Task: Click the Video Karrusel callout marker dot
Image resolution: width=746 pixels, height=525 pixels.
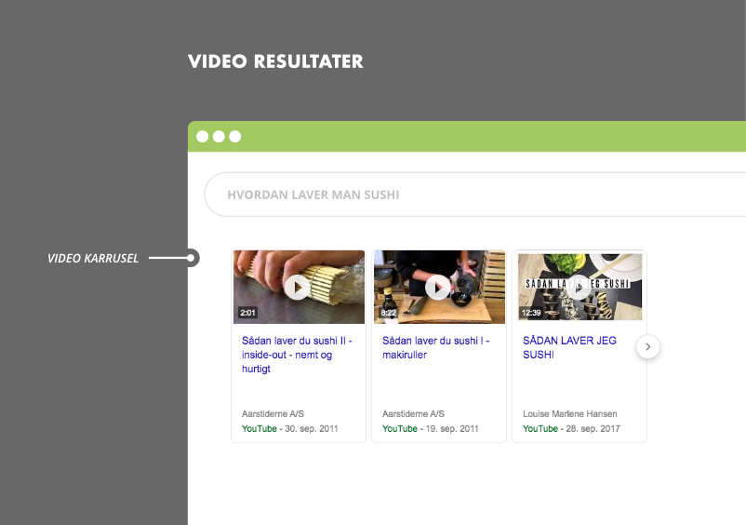Action: coord(193,258)
